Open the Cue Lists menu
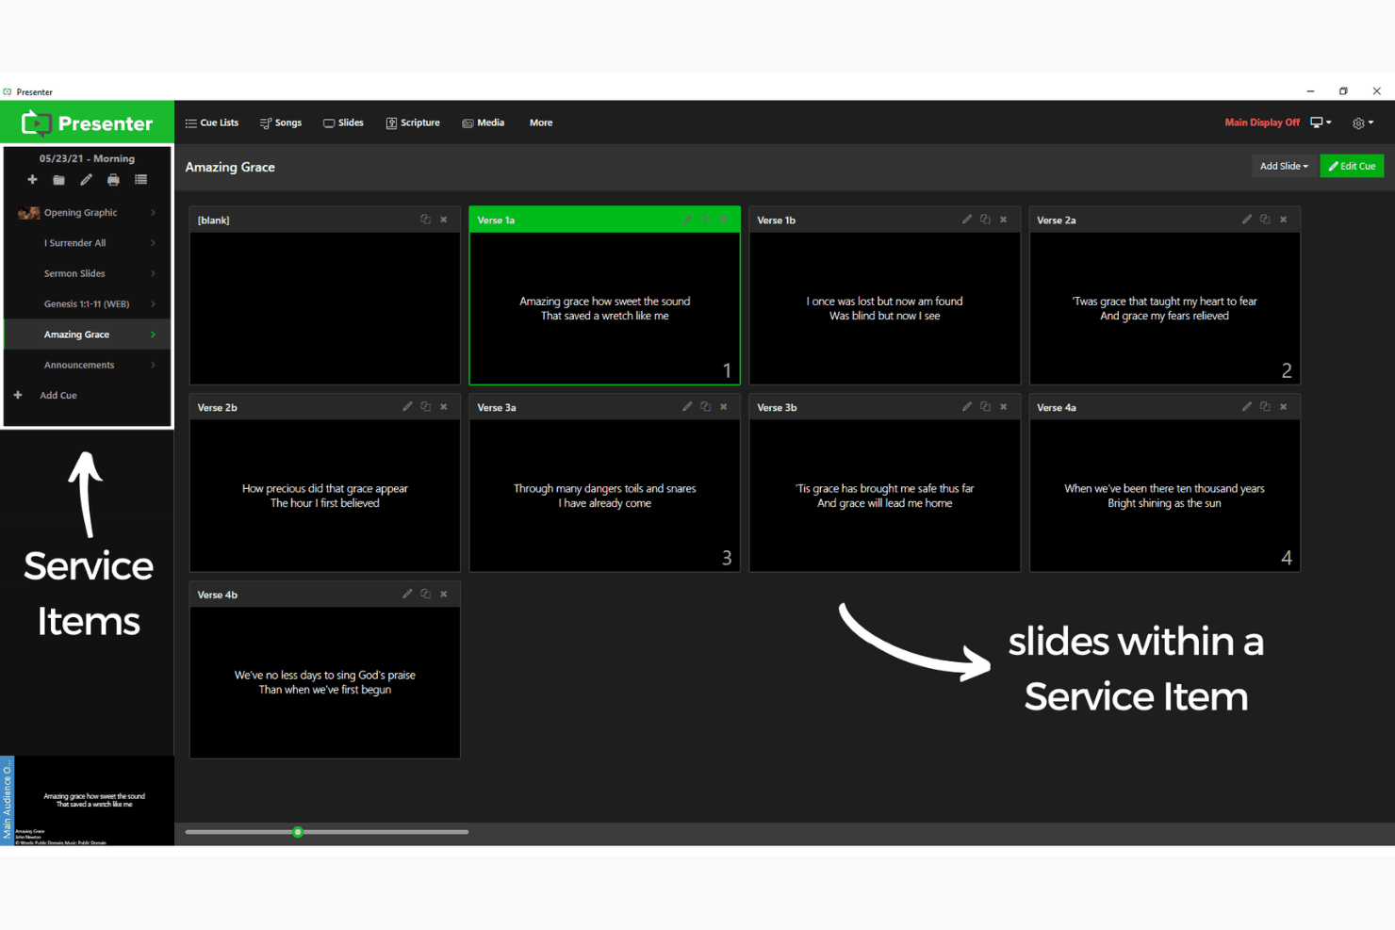The image size is (1395, 930). point(212,122)
